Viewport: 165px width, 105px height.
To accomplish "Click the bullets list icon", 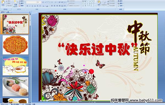I will [52, 2].
